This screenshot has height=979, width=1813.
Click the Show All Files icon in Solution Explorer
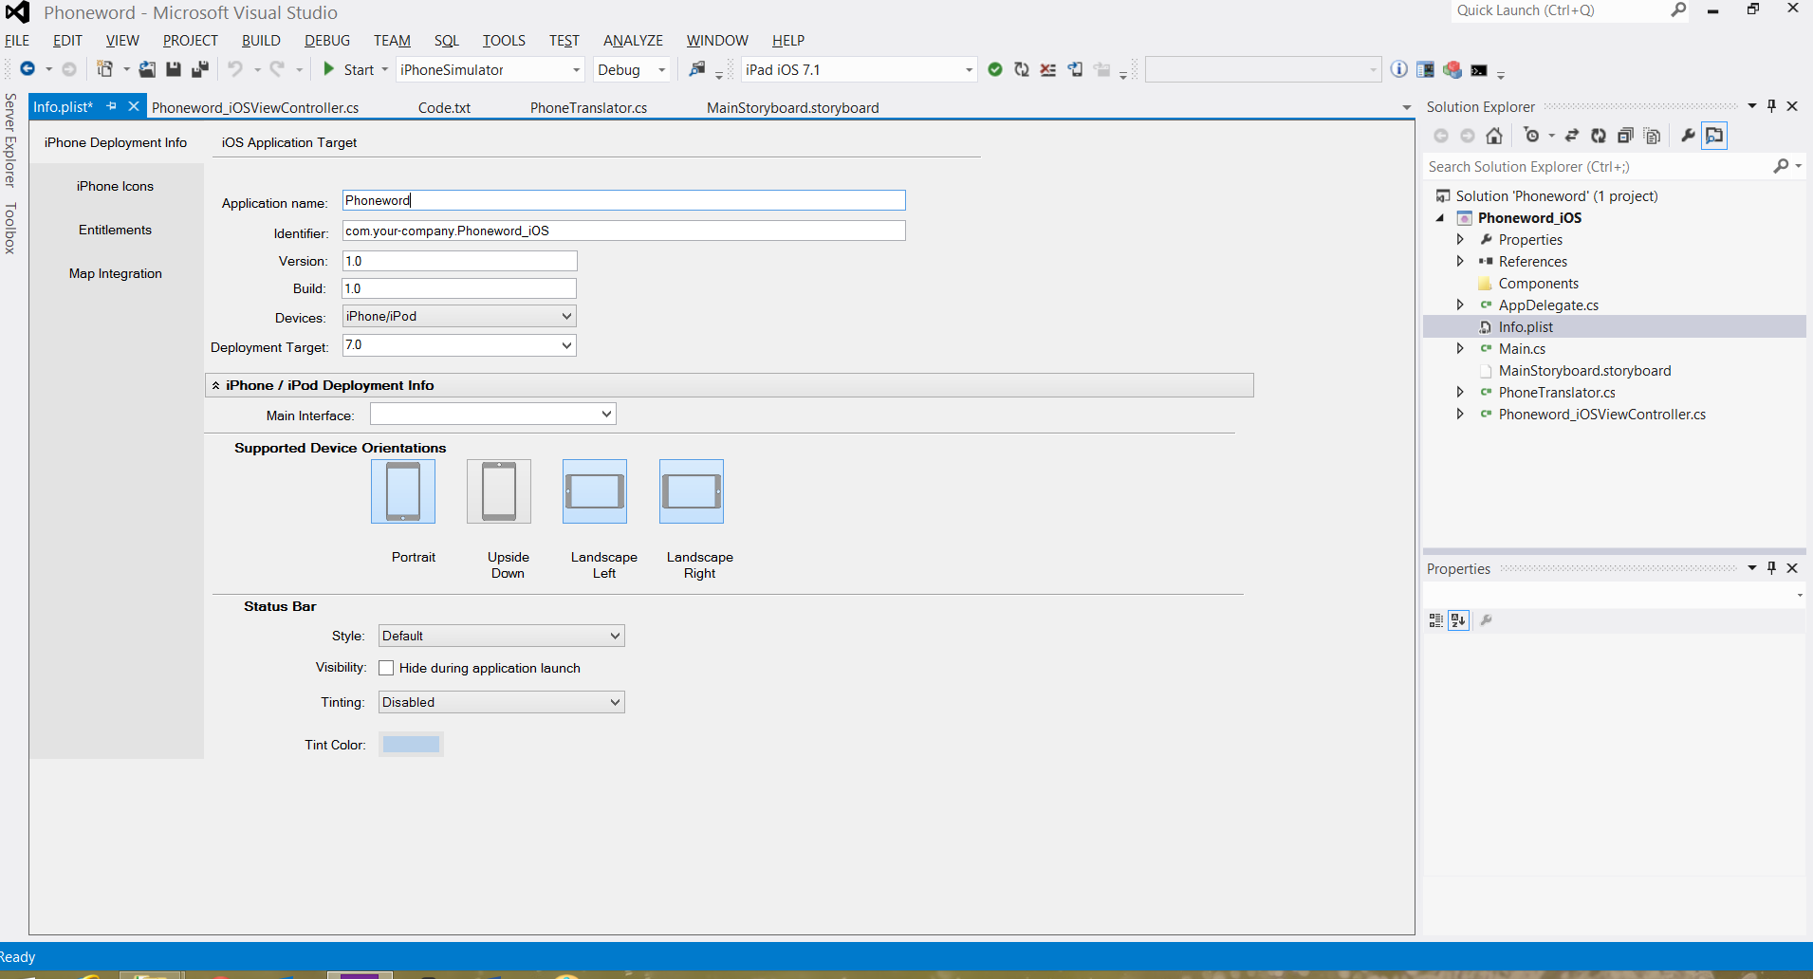(1652, 136)
